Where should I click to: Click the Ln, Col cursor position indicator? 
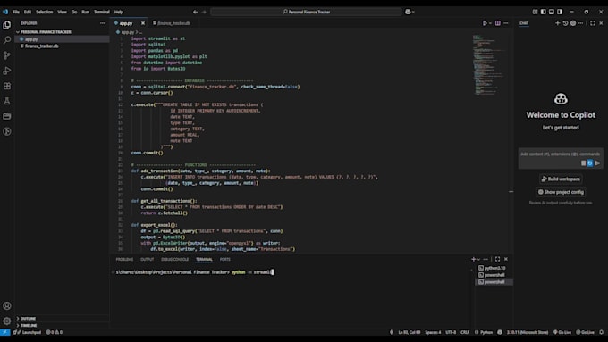point(410,332)
